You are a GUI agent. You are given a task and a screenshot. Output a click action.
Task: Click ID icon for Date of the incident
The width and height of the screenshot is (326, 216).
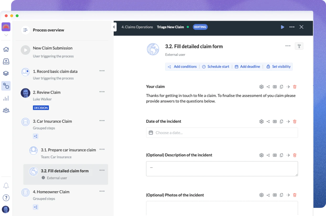275,121
